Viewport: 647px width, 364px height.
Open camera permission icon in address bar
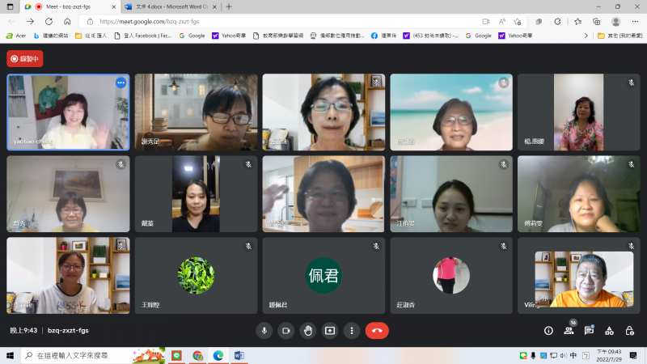tap(486, 22)
